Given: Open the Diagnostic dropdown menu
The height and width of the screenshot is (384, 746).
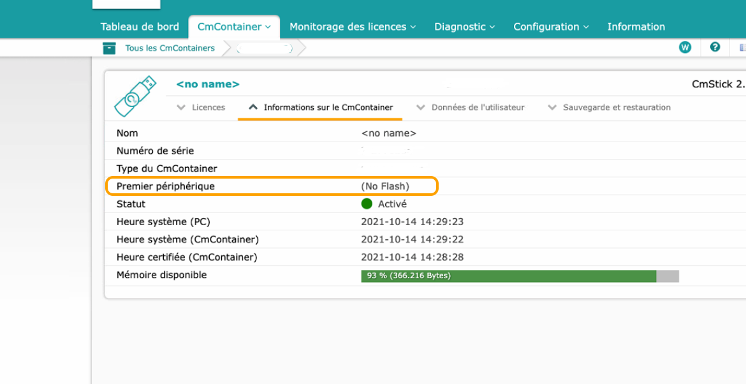Looking at the screenshot, I should click(x=464, y=27).
